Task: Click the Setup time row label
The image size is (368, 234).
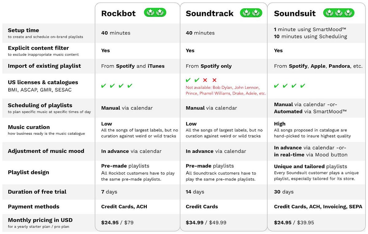Action: point(23,30)
